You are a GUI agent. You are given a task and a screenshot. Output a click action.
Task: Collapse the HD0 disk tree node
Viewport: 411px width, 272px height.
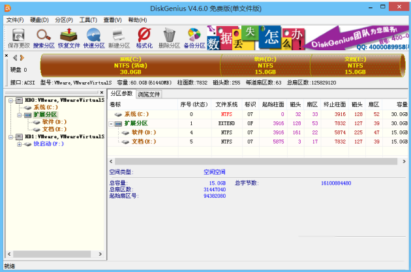[8, 100]
